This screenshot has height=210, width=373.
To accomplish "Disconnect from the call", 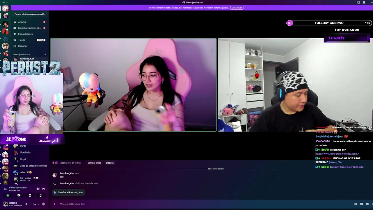I will 43,189.
